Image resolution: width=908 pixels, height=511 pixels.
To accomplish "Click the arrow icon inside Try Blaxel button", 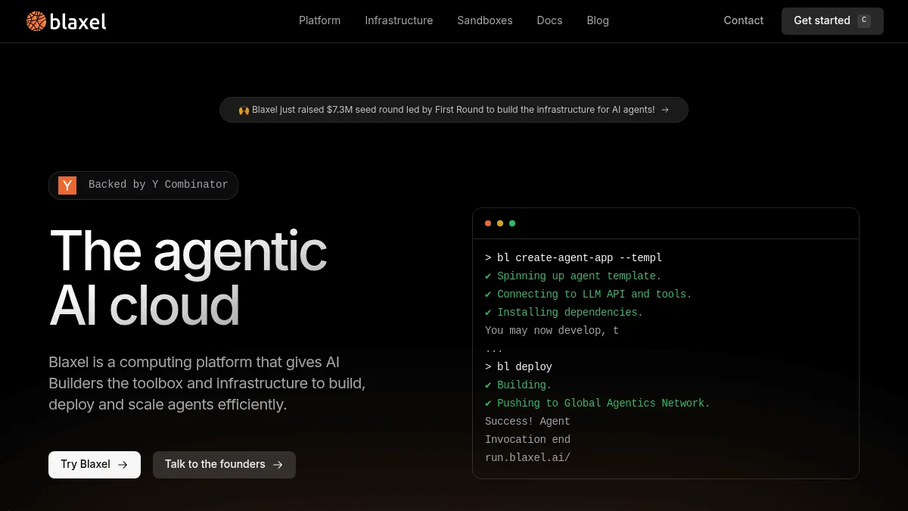I will [123, 464].
